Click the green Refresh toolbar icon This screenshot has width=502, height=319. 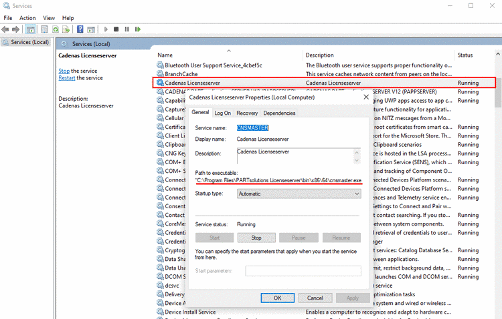[x=56, y=29]
